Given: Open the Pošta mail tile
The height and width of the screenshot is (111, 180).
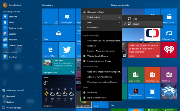Looking at the screenshot, I should tap(59, 33).
